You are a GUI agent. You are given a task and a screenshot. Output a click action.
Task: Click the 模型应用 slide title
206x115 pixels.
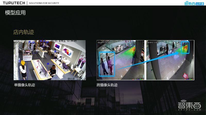click(15, 13)
